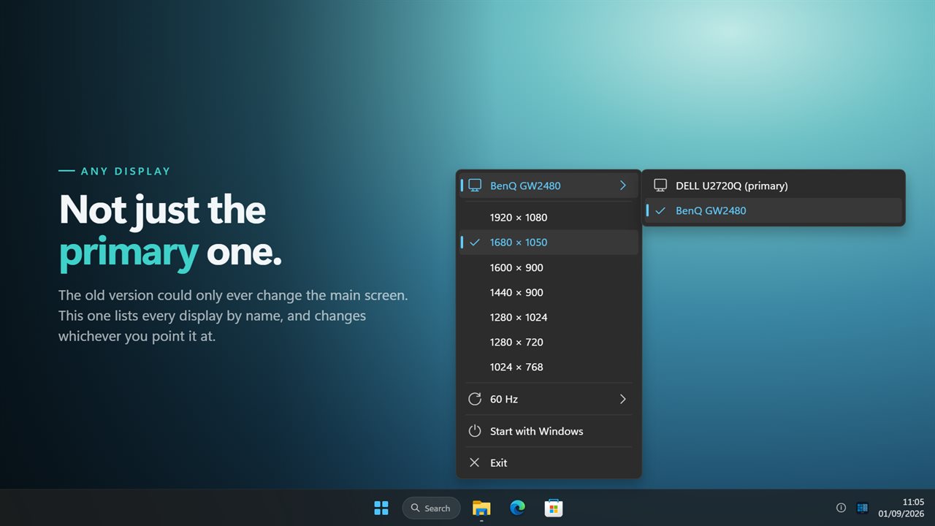The width and height of the screenshot is (935, 526).
Task: Choose the 1024 × 768 resolution
Action: tap(549, 367)
